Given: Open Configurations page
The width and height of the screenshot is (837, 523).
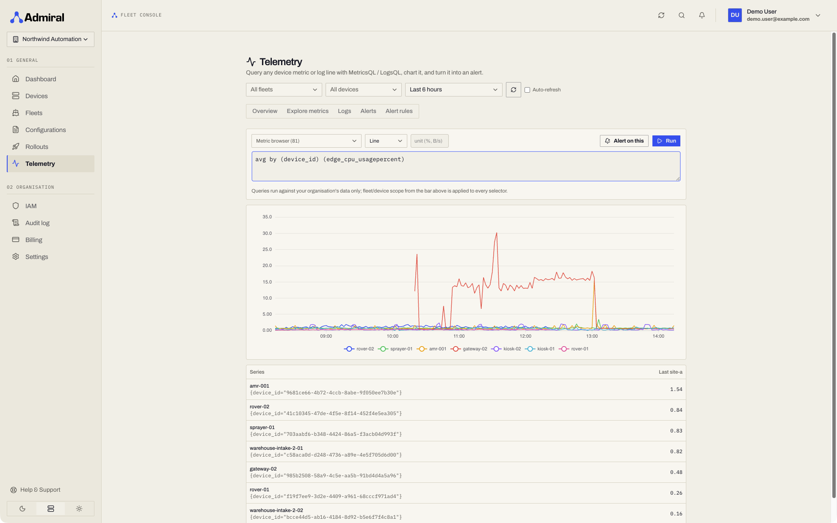Looking at the screenshot, I should tap(50, 130).
